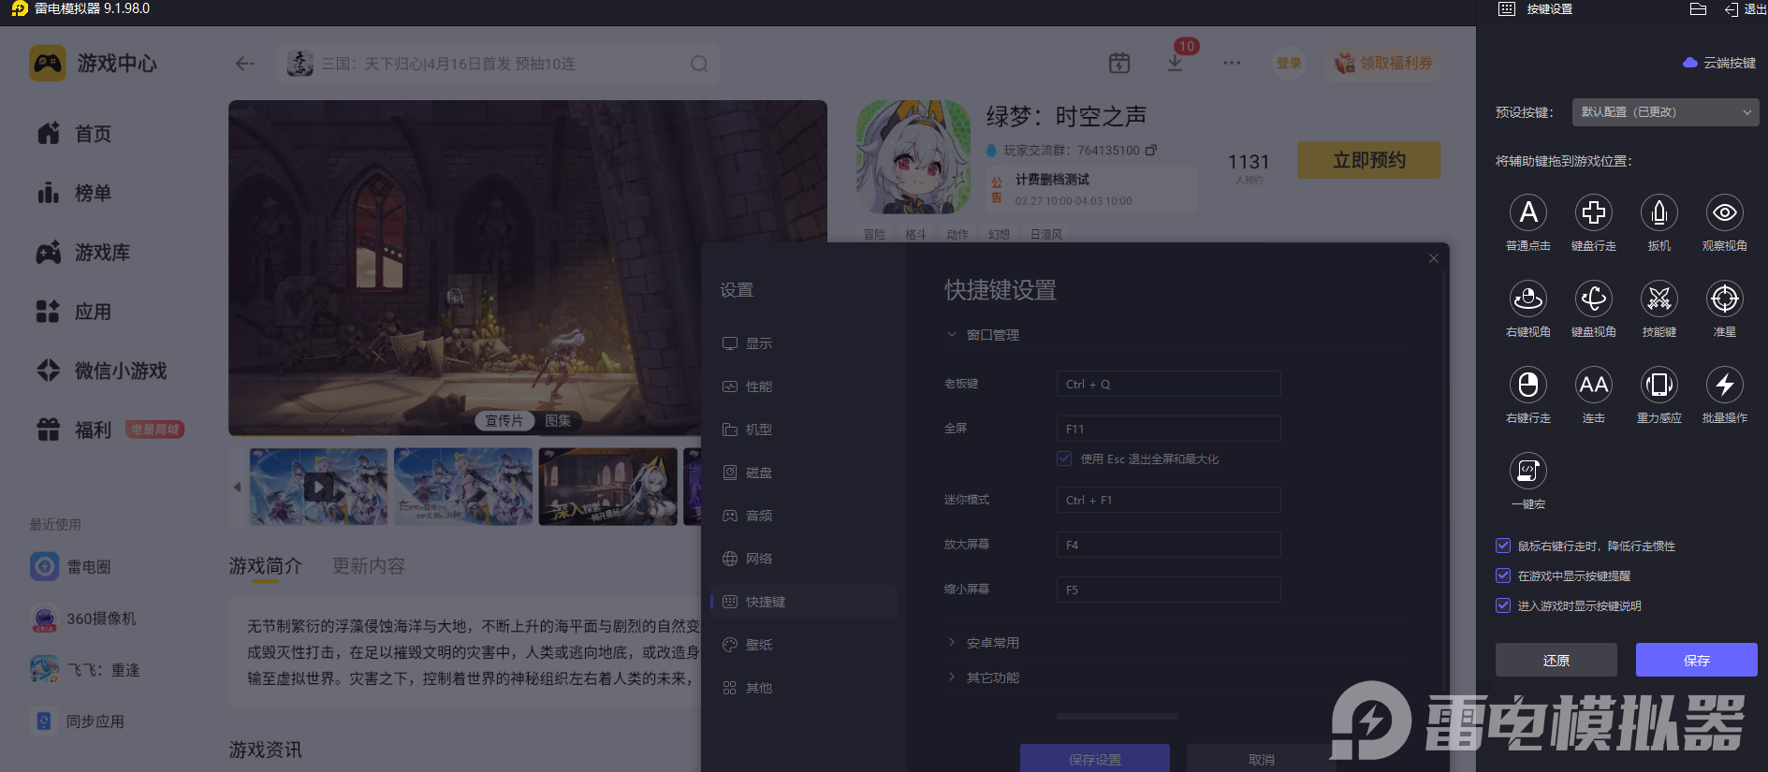The image size is (1768, 772).
Task: Open 雷电圈 from recent apps
Action: click(70, 566)
